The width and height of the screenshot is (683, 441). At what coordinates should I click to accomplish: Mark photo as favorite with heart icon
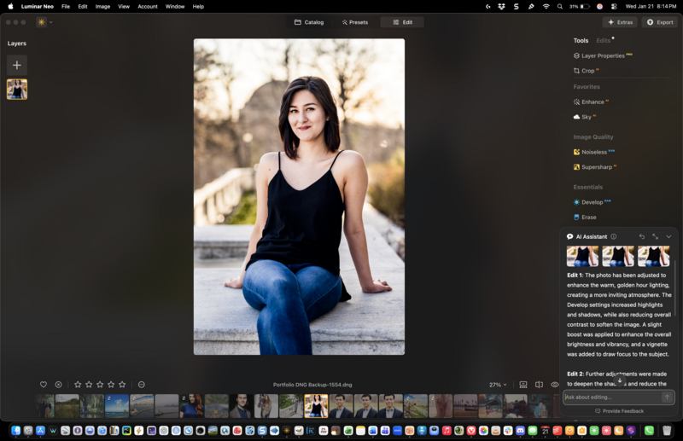coord(44,385)
